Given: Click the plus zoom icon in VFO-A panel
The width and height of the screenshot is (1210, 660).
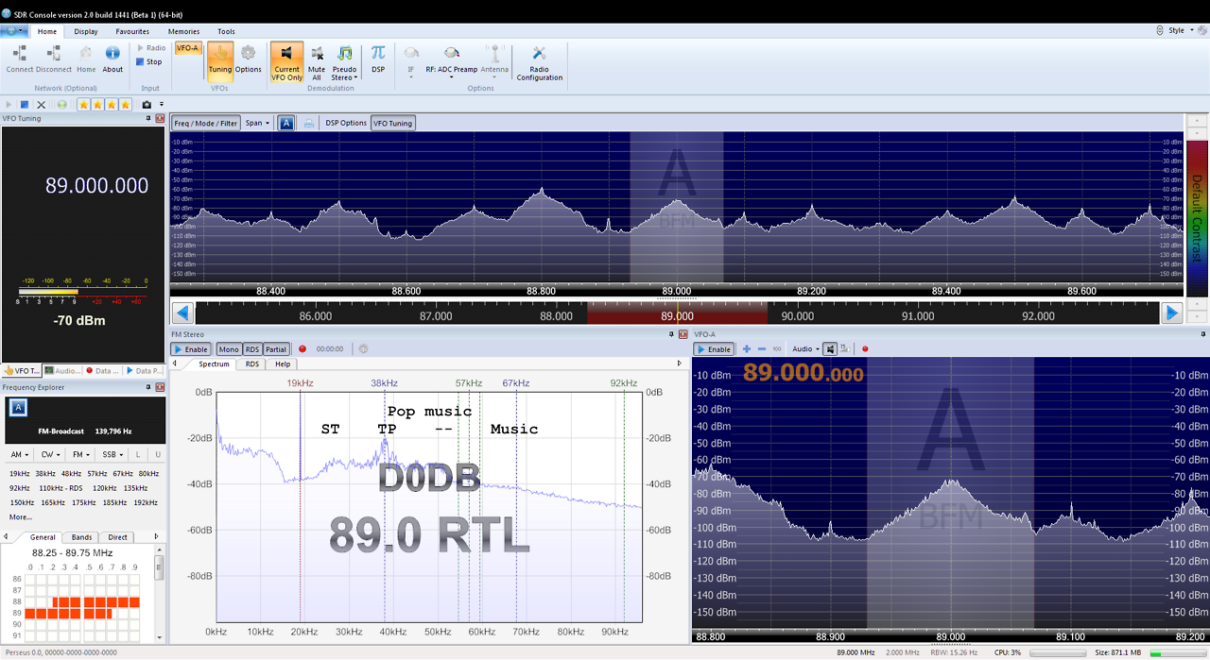Looking at the screenshot, I should (747, 349).
